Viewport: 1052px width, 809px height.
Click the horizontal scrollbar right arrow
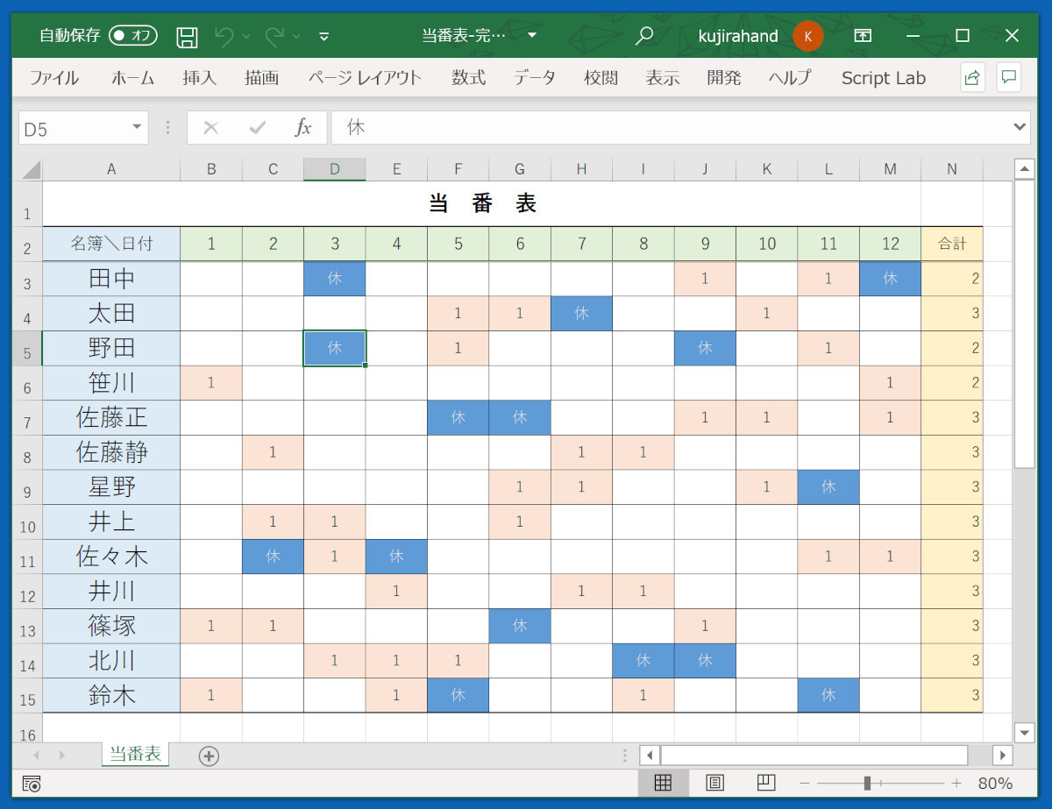pos(1003,755)
